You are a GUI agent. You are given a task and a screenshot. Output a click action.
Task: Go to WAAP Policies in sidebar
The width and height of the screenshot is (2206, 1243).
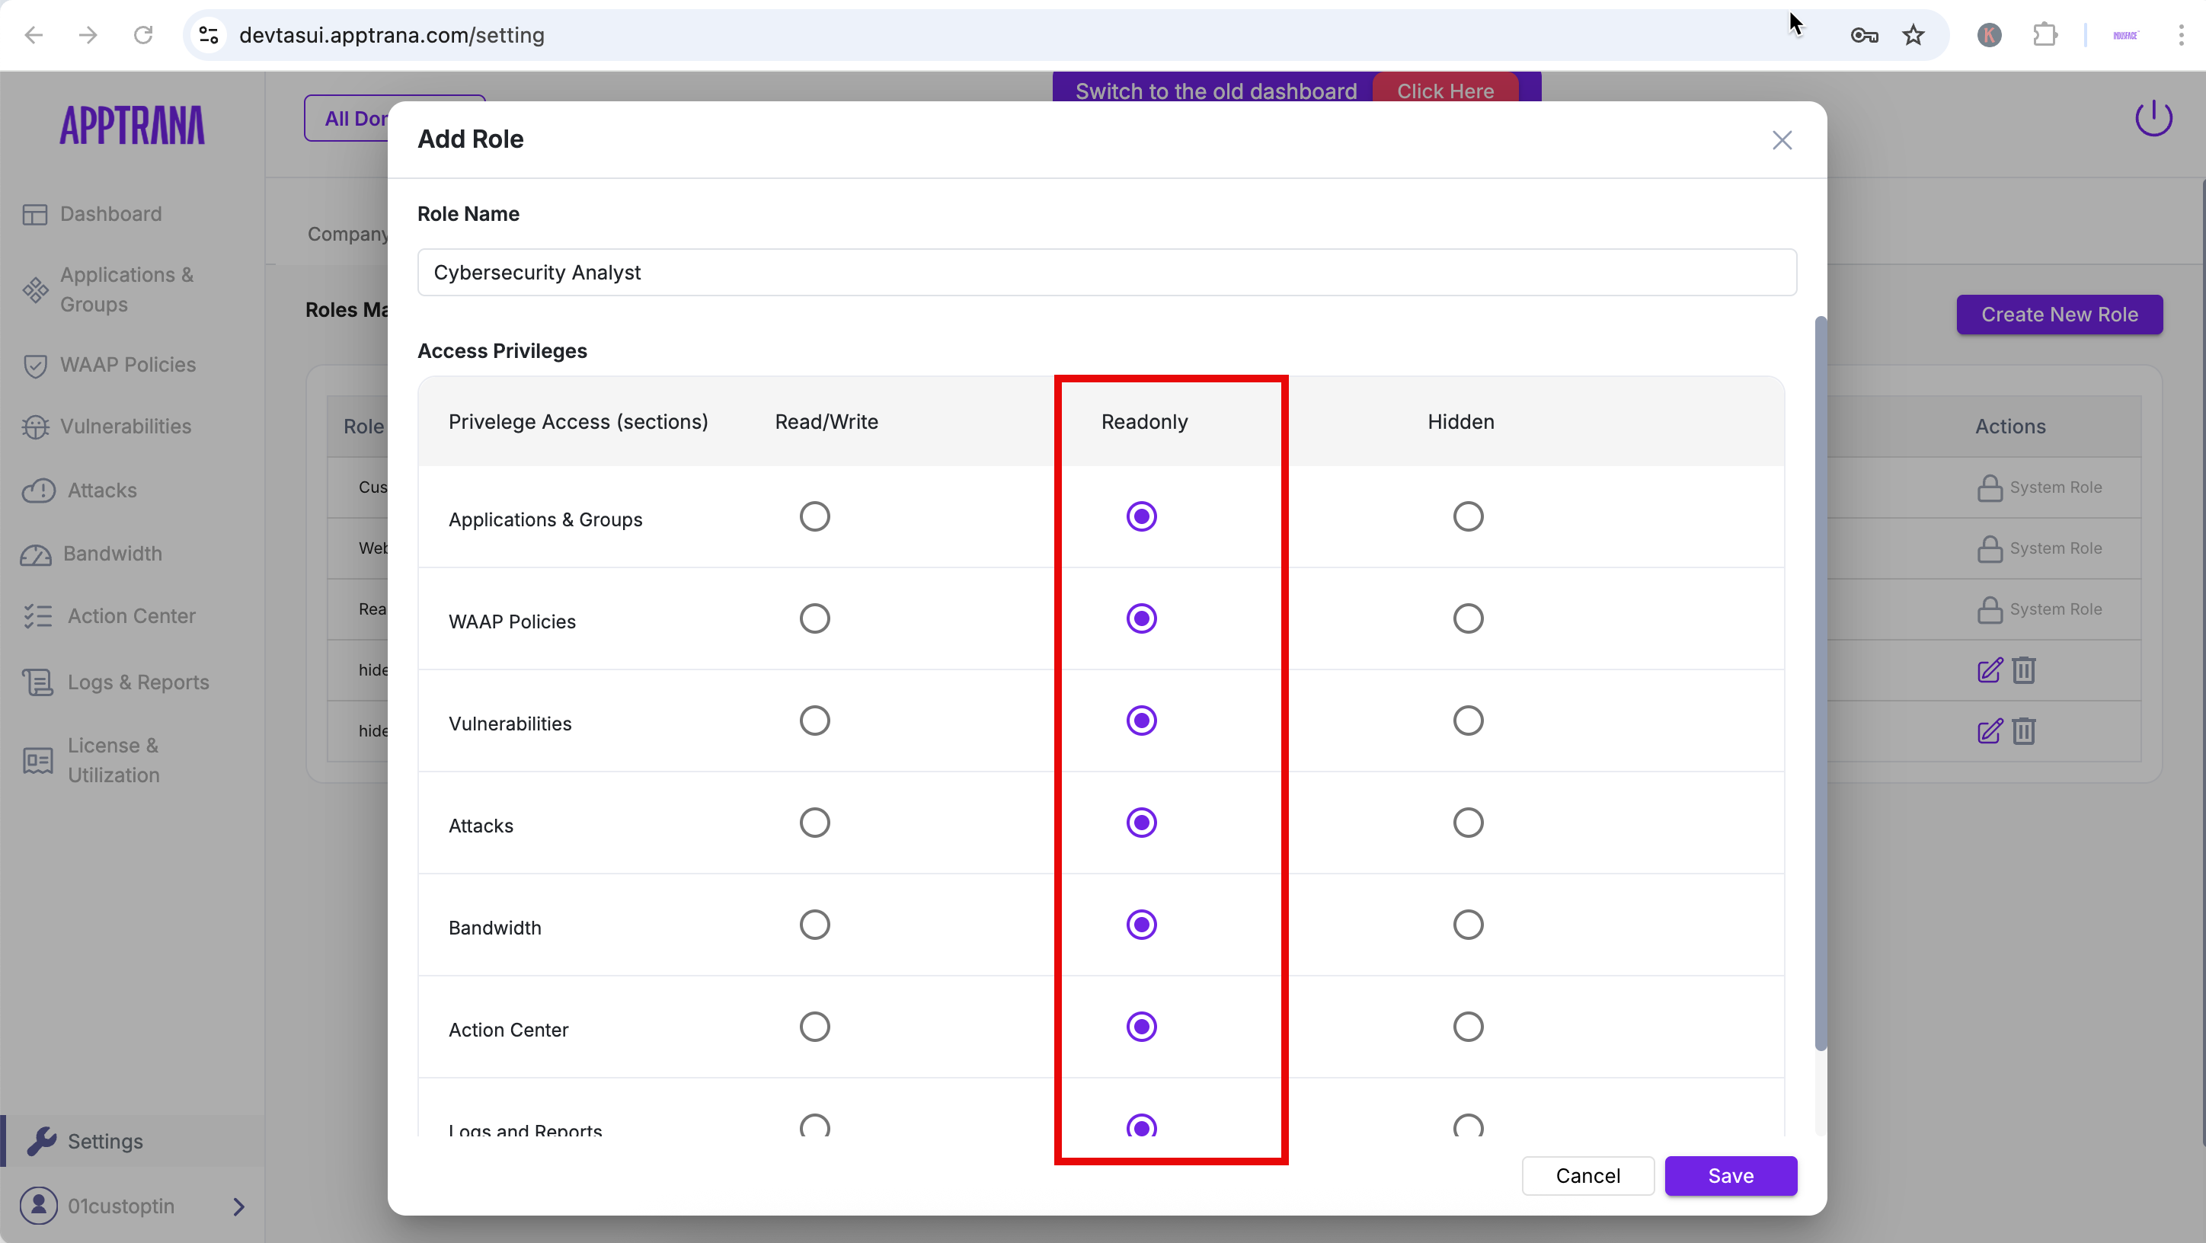[110, 365]
